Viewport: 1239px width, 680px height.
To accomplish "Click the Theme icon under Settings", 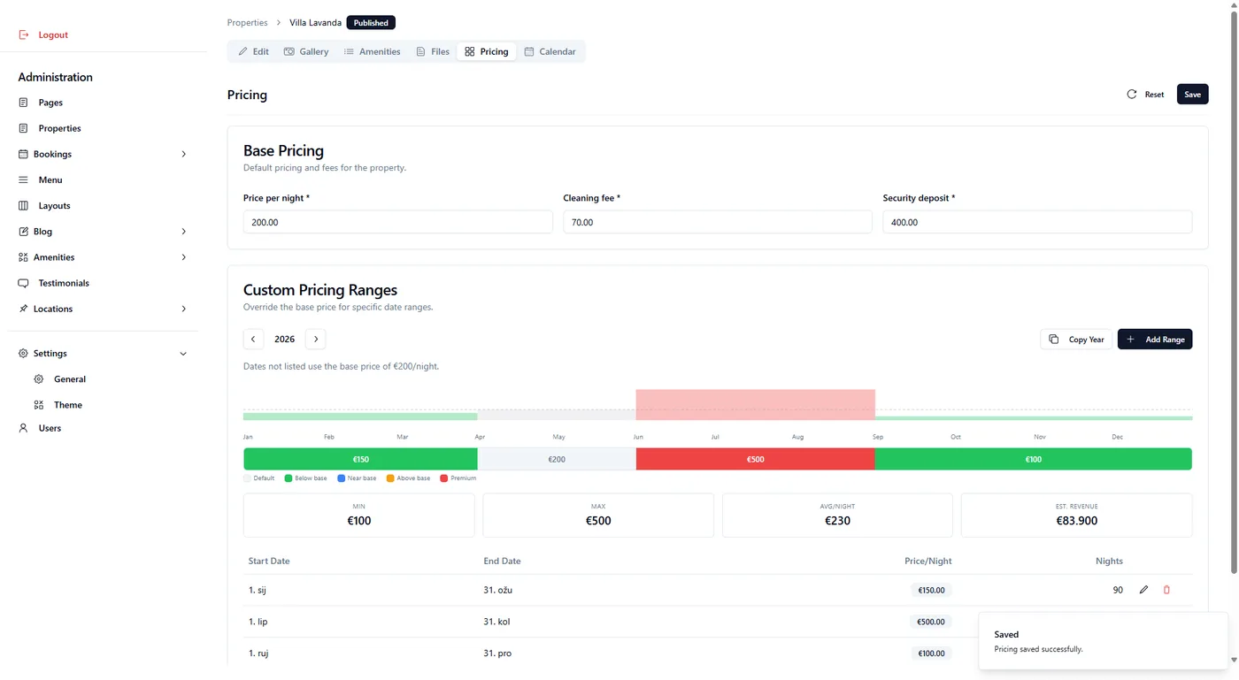I will click(x=39, y=405).
